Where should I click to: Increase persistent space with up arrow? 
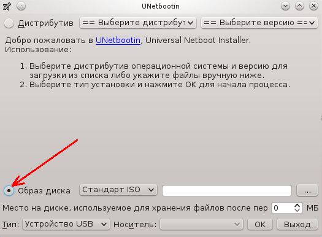[297, 206]
